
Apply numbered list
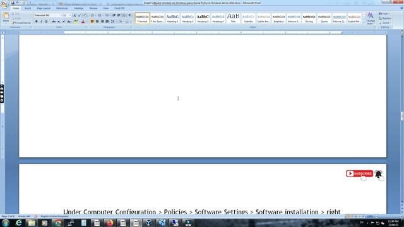point(100,15)
